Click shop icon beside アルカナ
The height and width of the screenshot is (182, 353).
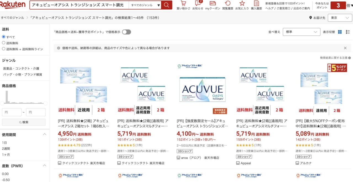pyautogui.click(x=297, y=163)
